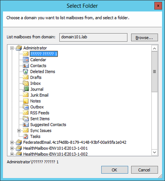Screen dimensions: 165x181
Task: Click the Browse... button
Action: coord(144,37)
